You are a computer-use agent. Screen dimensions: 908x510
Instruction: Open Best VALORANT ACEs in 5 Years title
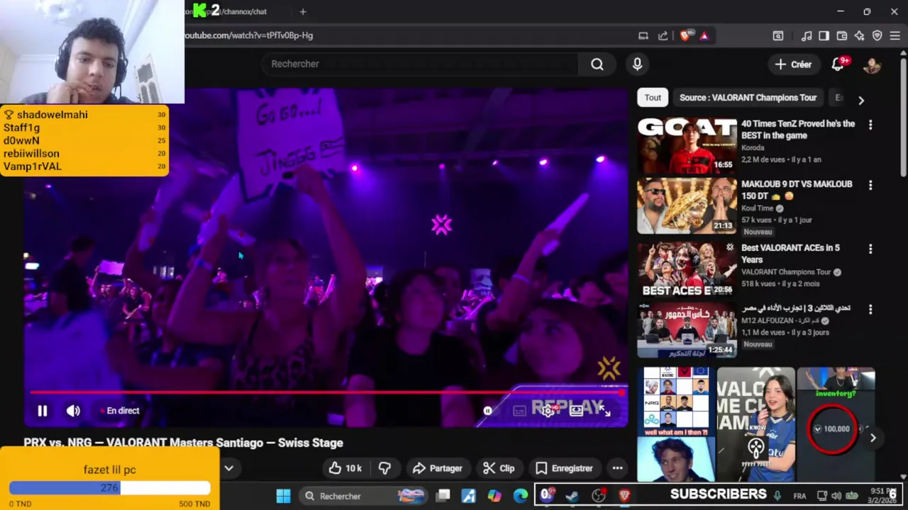[790, 254]
